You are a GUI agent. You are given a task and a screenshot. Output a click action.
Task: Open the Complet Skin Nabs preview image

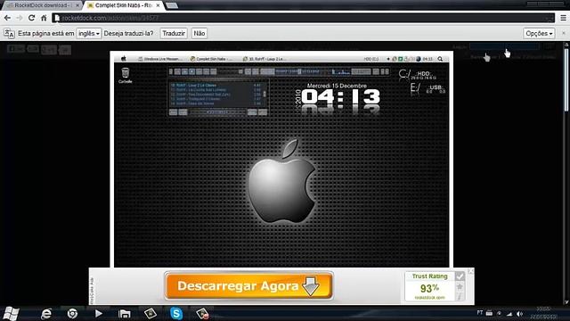(x=281, y=160)
